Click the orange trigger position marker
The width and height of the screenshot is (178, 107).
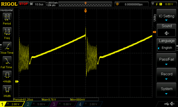coord(85,11)
